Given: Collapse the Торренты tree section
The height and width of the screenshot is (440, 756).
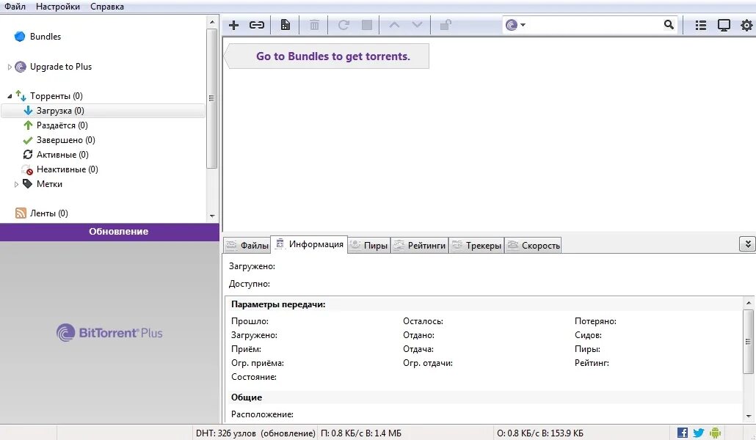Looking at the screenshot, I should pyautogui.click(x=10, y=95).
